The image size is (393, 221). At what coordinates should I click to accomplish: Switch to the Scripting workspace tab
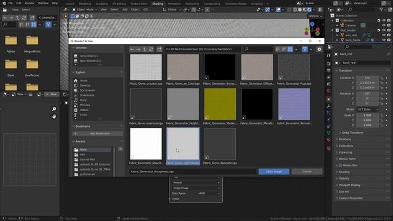[257, 4]
